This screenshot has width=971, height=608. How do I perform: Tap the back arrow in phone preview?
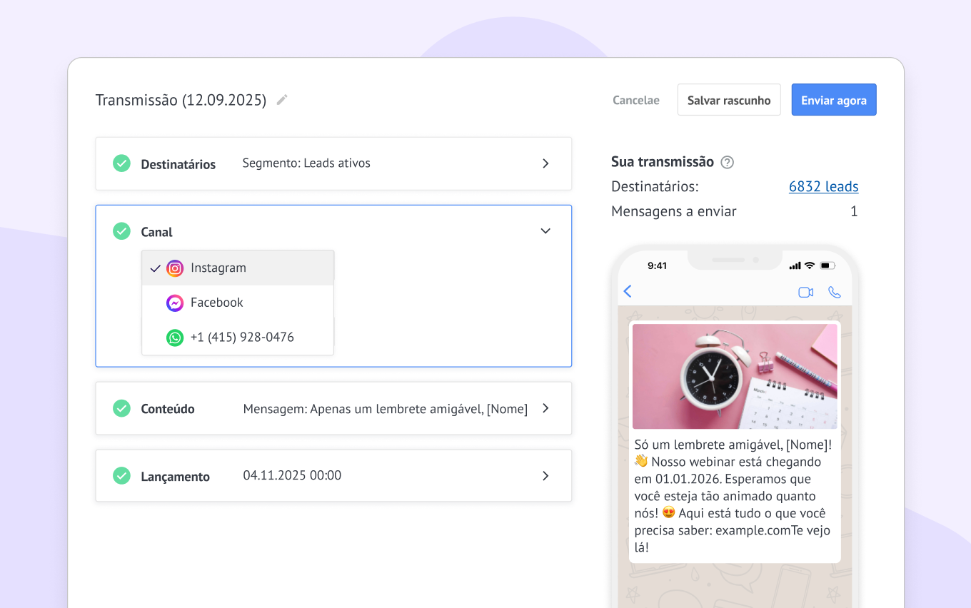click(628, 291)
